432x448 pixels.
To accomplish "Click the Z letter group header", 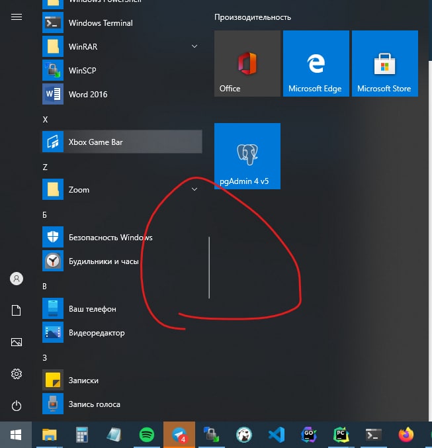I will pyautogui.click(x=45, y=167).
